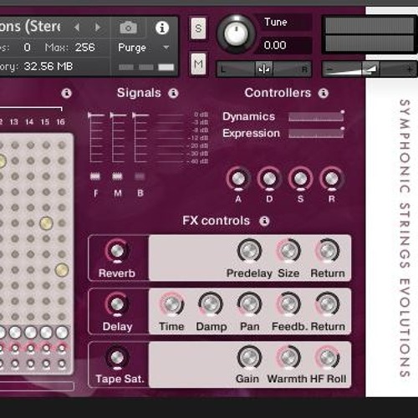The image size is (418, 418).
Task: Click the large white button under column 13
Action: [15, 332]
